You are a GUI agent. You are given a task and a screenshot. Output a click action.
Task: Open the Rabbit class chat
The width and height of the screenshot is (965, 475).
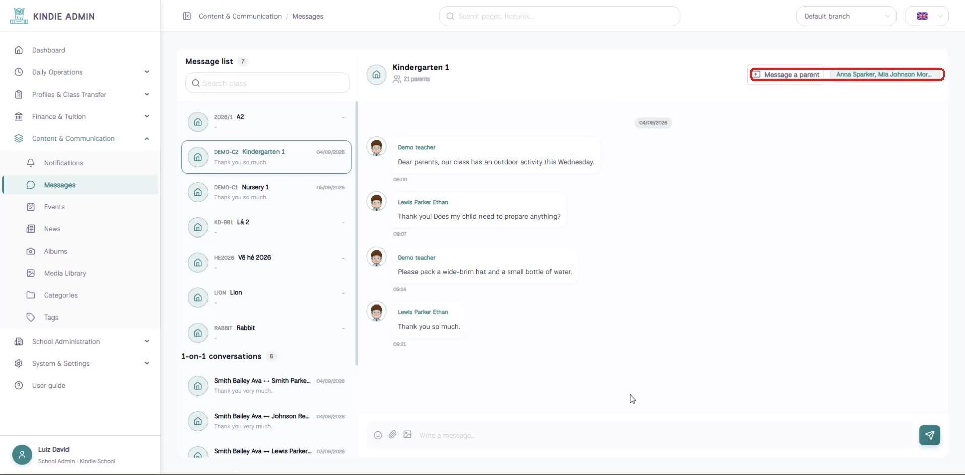[266, 333]
